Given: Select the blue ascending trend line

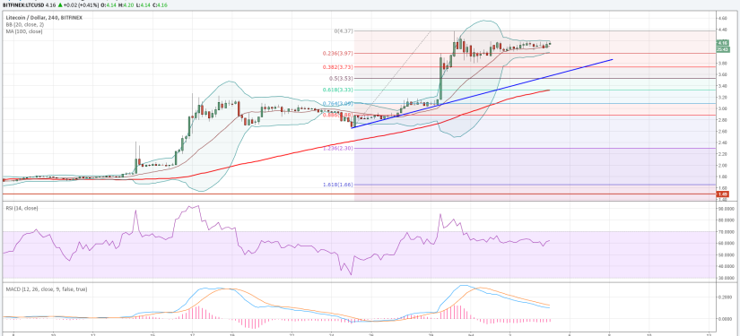Looking at the screenshot, I should (482, 94).
